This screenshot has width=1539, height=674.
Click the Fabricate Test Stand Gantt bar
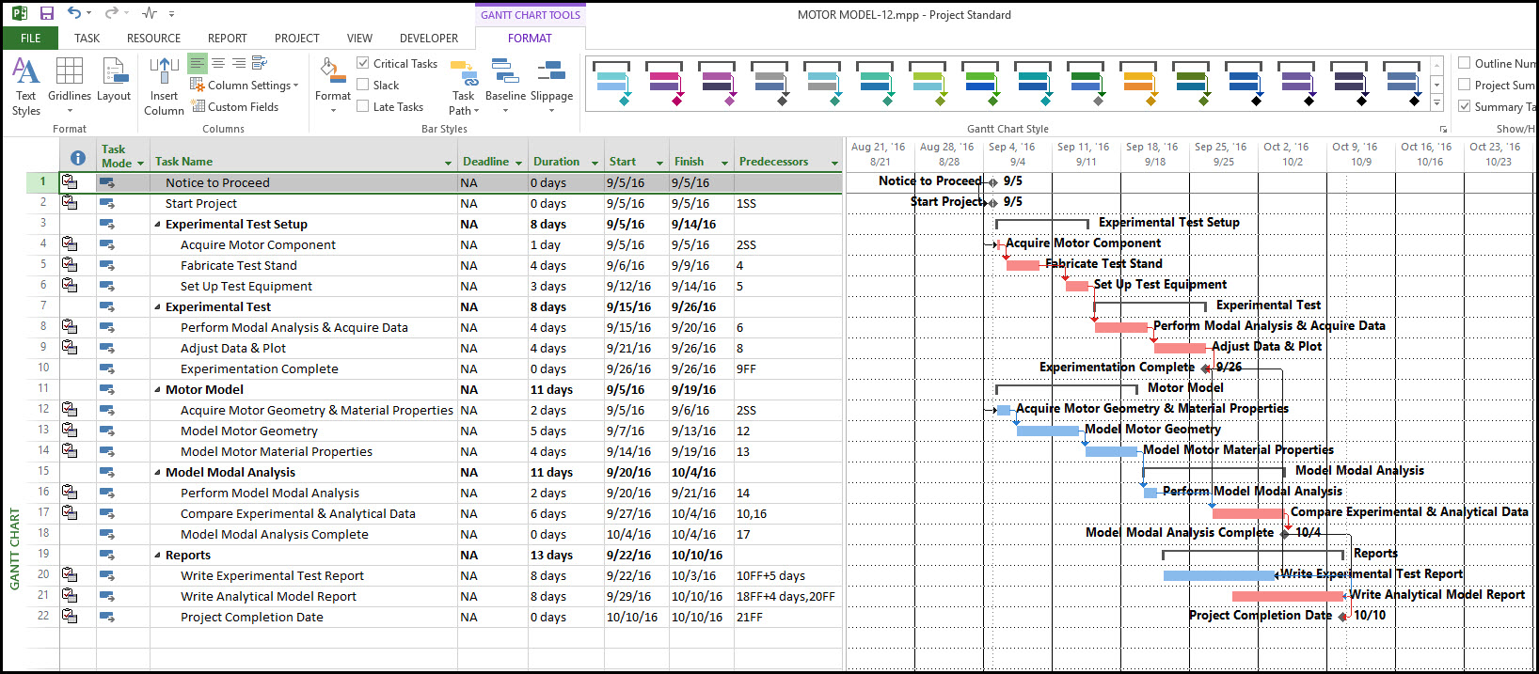[1023, 265]
